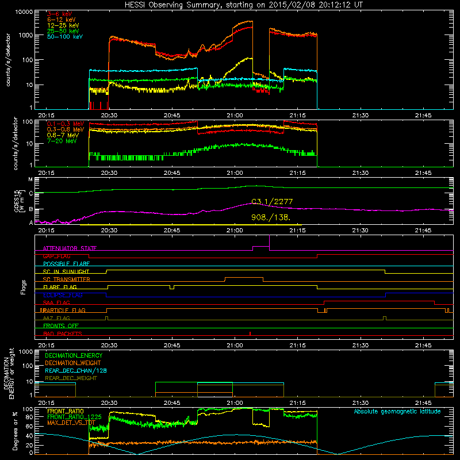Click the 0.8-7 MeV legend entry
The height and width of the screenshot is (460, 460).
click(x=63, y=135)
